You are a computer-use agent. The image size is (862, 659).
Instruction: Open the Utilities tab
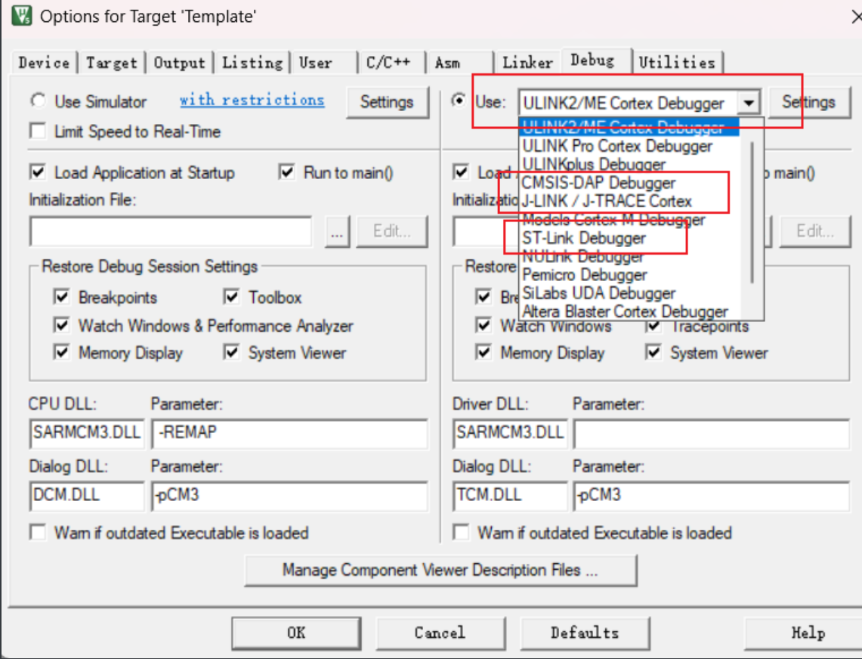tap(677, 63)
